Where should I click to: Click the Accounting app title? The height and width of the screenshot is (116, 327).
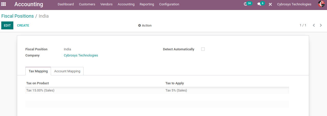29,4
